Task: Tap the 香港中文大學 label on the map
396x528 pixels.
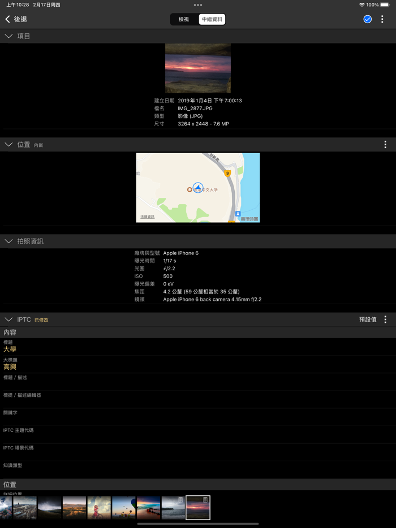Action: pos(205,190)
